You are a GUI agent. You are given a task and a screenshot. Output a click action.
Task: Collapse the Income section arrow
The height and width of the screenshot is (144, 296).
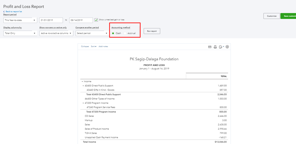[82, 81]
